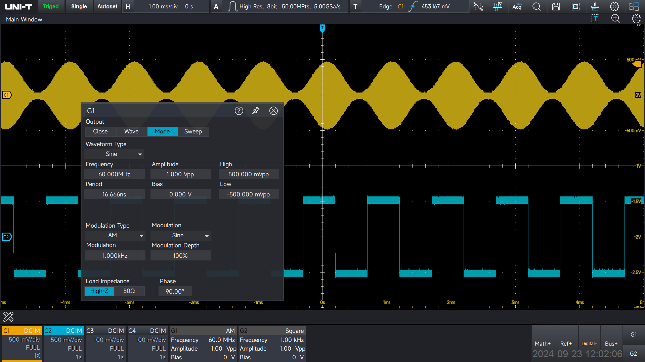Switch to the Wave tab in G1
The image size is (645, 362).
point(131,131)
